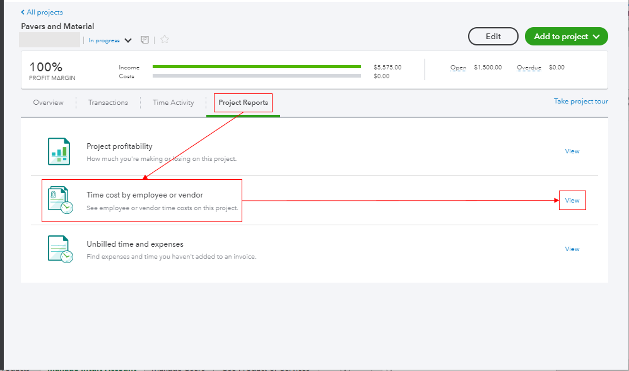Open the In progress status dropdown
Screen dimensions: 629x371
click(110, 40)
